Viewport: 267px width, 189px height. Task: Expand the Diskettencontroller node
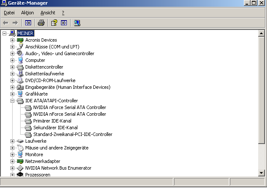[12, 67]
